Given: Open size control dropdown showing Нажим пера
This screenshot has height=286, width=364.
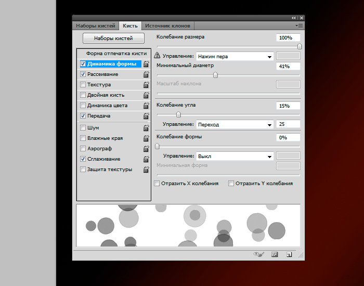Looking at the screenshot, I should click(x=235, y=56).
